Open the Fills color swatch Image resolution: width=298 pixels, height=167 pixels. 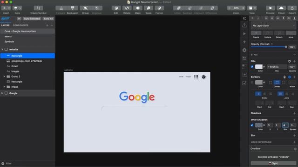click(x=259, y=67)
